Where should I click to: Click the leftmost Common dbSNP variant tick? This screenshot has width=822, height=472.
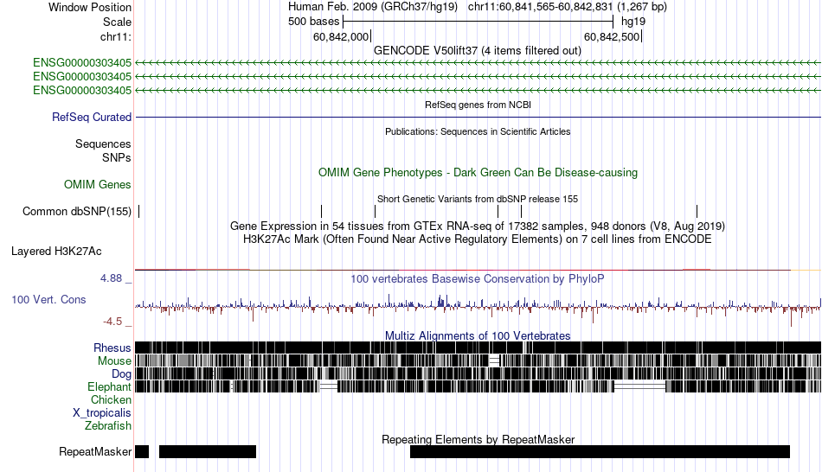139,211
